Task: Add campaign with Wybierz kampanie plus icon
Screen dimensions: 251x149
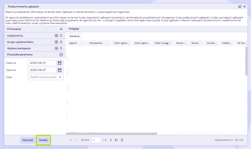Action: point(56,48)
